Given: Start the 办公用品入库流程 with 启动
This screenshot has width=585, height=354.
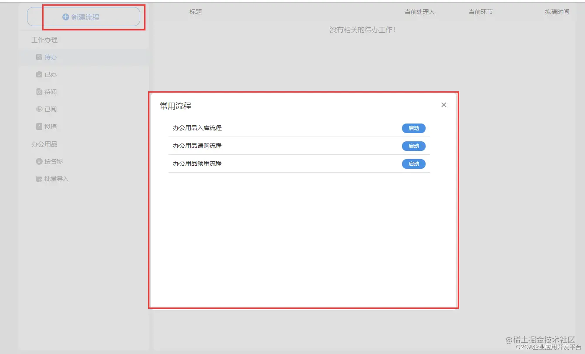Looking at the screenshot, I should [413, 128].
